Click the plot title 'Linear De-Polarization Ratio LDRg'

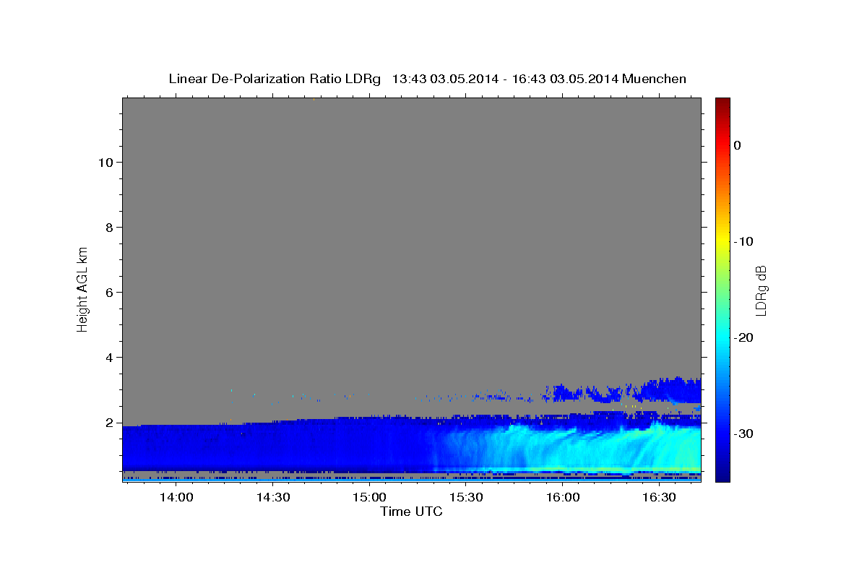click(x=274, y=79)
